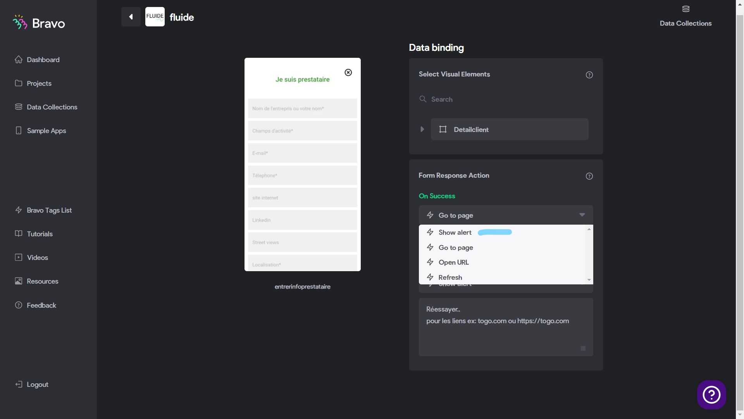Choose Open URL in the dropdown list
Viewport: 744px width, 419px height.
(x=502, y=262)
